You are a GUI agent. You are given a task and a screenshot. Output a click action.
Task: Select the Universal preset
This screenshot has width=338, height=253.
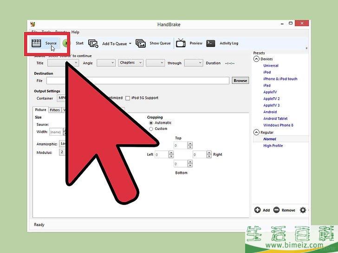point(271,66)
